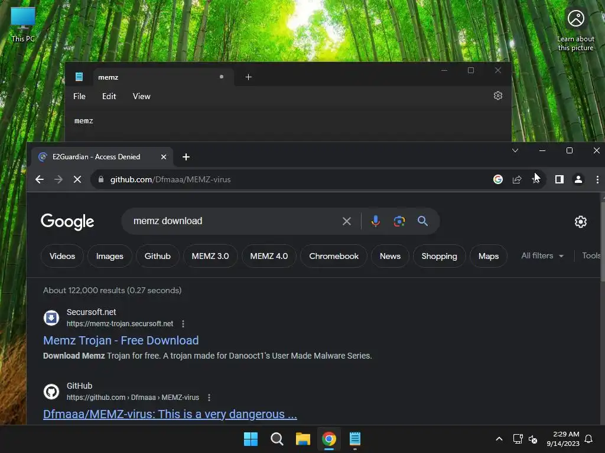Open Tools search option
Screen dimensions: 605x453
click(x=591, y=256)
